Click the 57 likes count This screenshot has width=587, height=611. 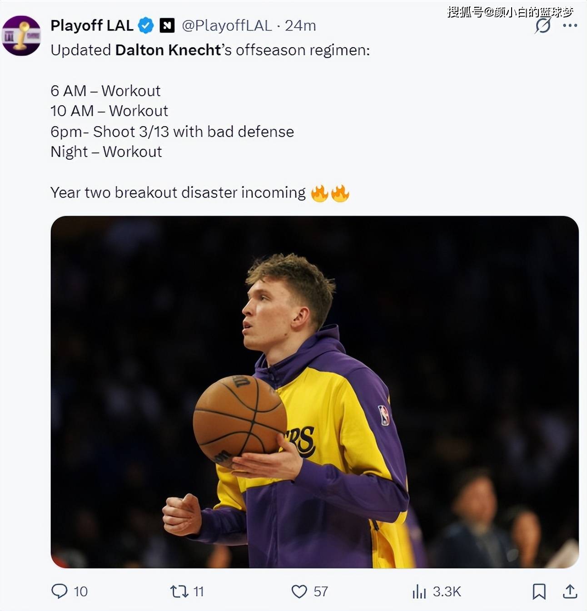[x=321, y=591]
